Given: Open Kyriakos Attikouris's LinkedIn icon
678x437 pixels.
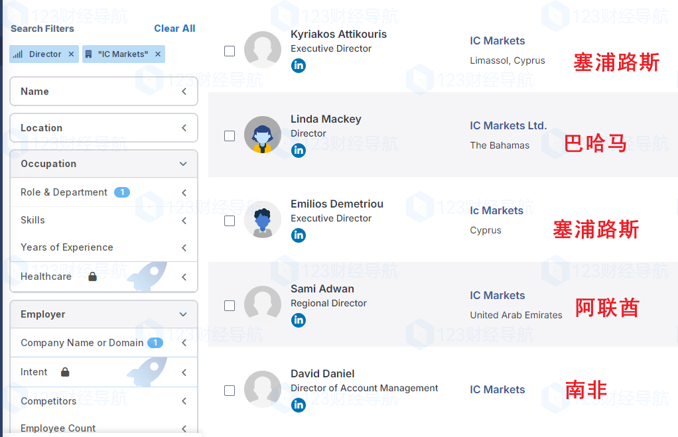Looking at the screenshot, I should (x=299, y=66).
